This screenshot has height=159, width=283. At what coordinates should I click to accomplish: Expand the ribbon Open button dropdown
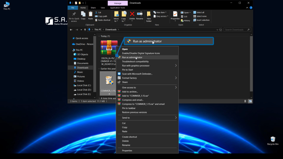point(190,13)
